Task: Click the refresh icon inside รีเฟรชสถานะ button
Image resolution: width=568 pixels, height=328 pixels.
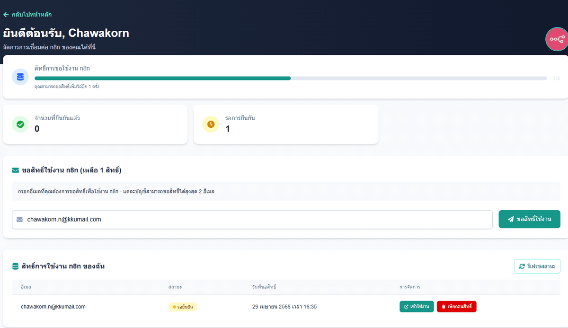Action: (x=523, y=266)
